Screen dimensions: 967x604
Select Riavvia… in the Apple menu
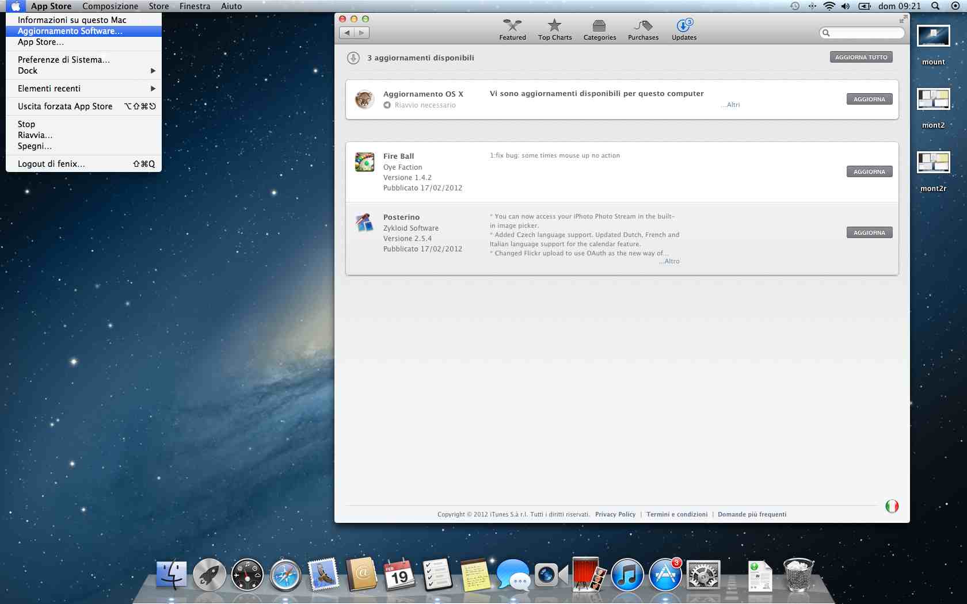(x=83, y=135)
